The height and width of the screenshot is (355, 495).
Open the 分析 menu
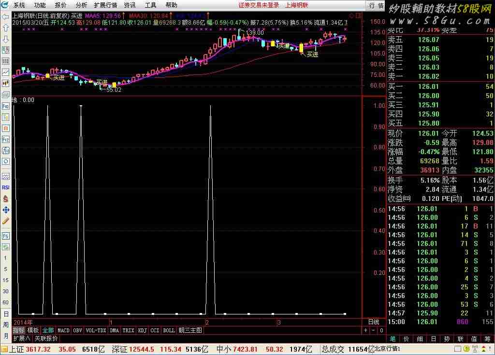point(81,5)
